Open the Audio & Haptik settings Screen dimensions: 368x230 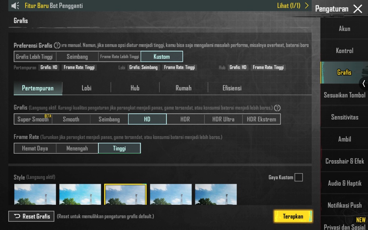tap(344, 183)
